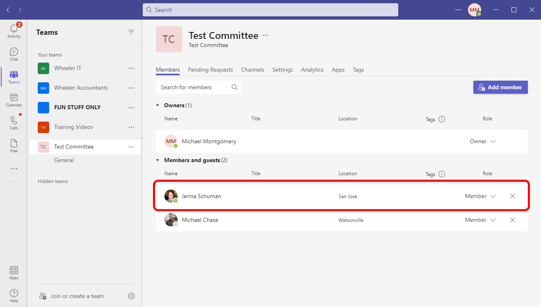Open the Calls phone icon
The height and width of the screenshot is (307, 541).
pos(14,123)
